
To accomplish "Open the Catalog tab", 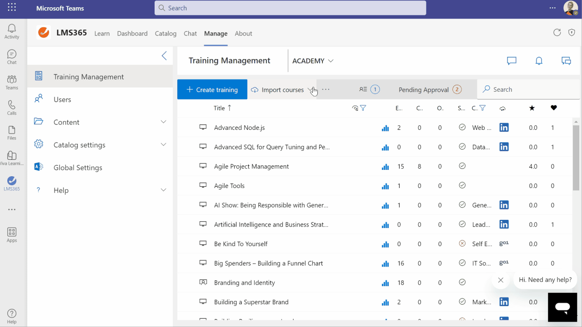I will [166, 34].
